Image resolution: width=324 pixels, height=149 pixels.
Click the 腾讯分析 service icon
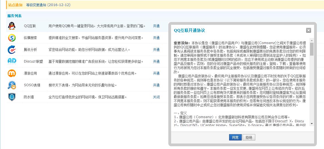point(12,50)
